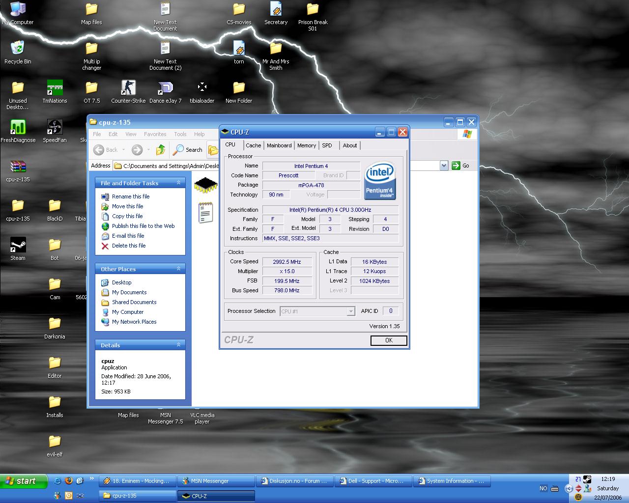Collapse the Other Places panel
This screenshot has width=629, height=503.
(178, 269)
